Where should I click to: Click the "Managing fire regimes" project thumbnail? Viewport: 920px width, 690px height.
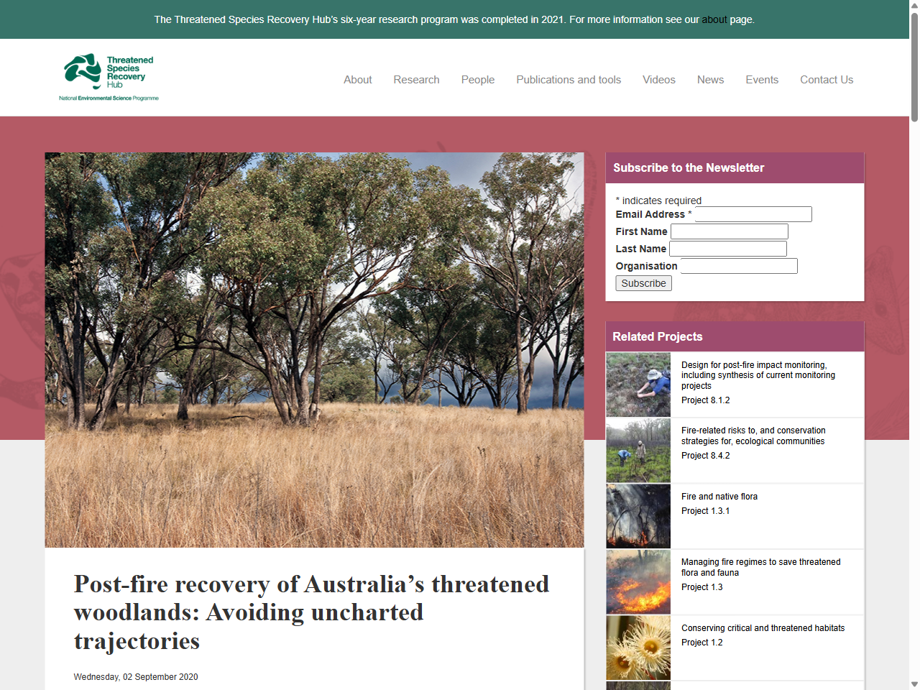638,581
